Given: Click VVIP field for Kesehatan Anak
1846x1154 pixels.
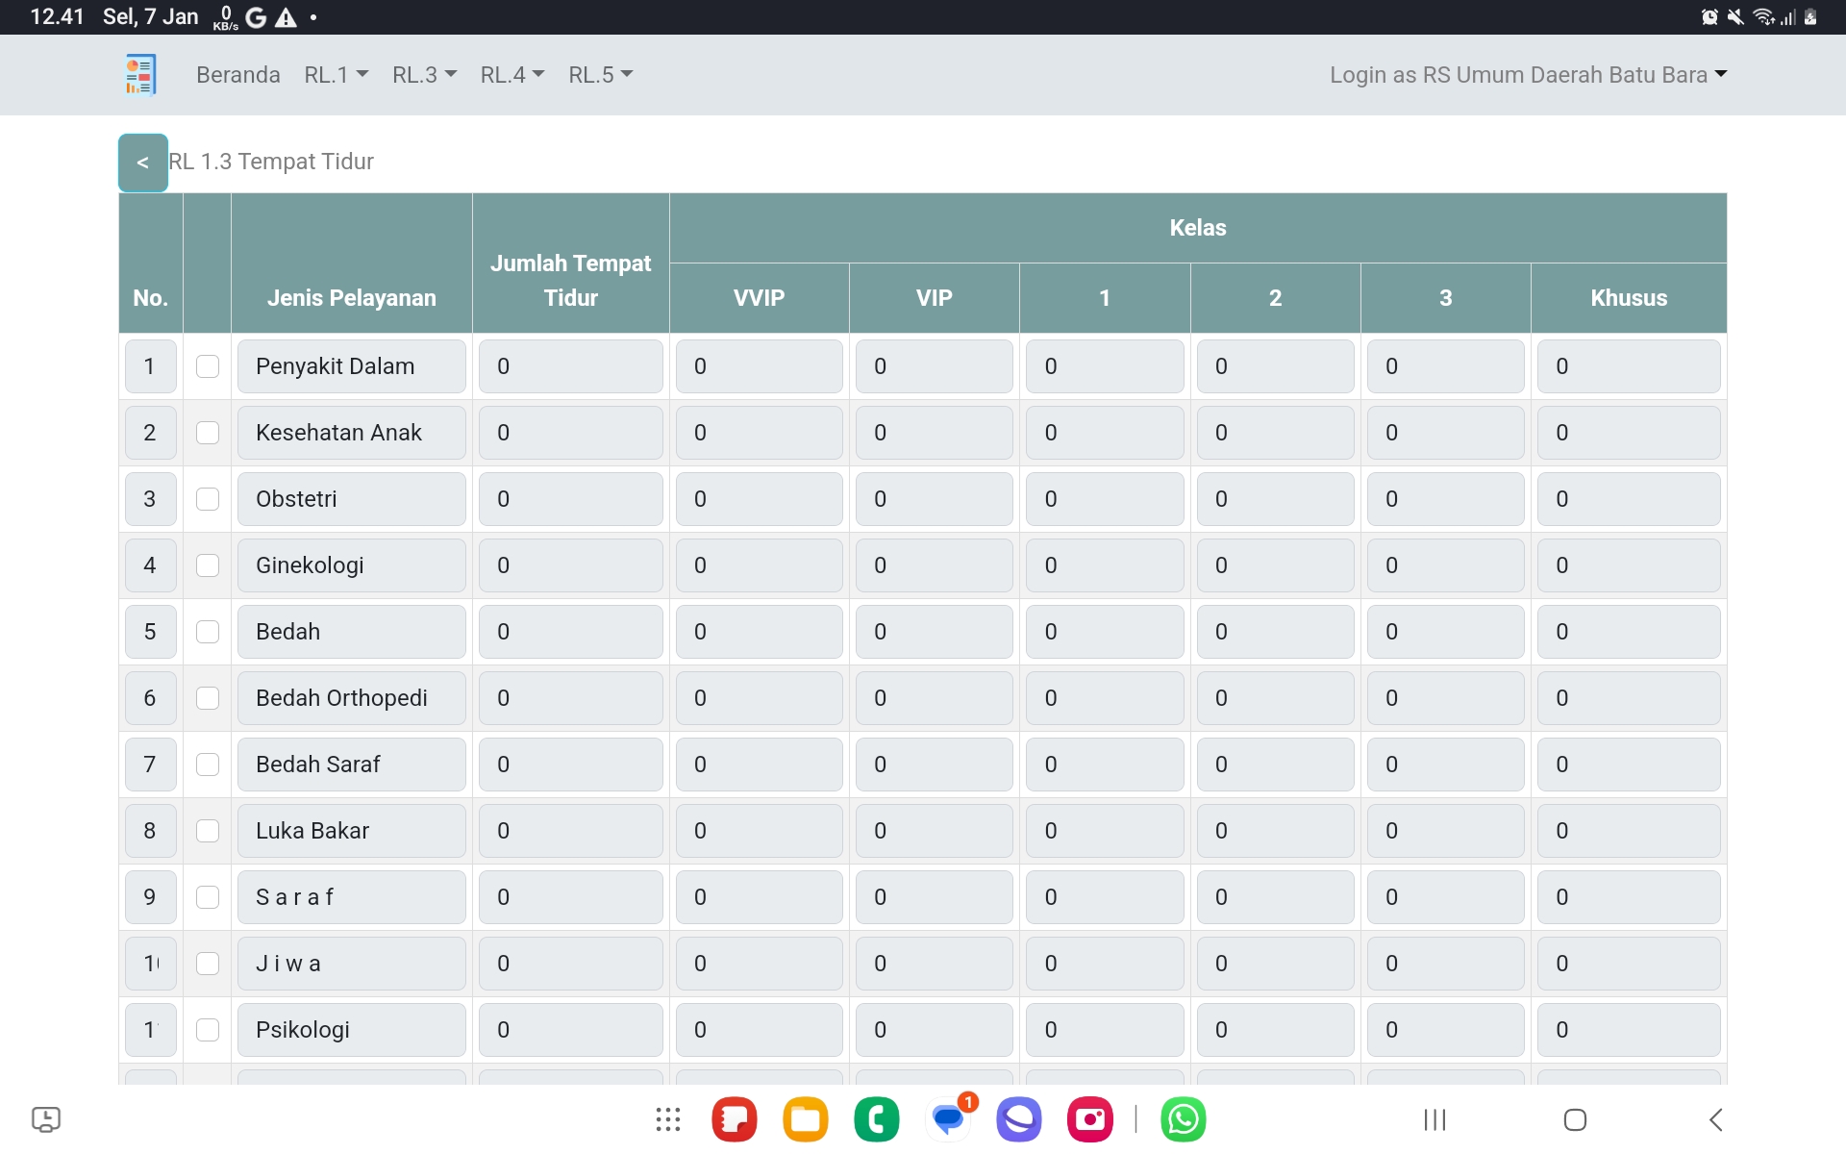Looking at the screenshot, I should 760,433.
